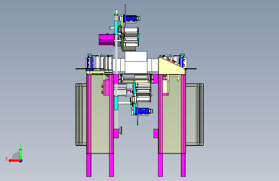Image resolution: width=279 pixels, height=181 pixels.
Task: Select the large white box at the model center
Action: 136,62
